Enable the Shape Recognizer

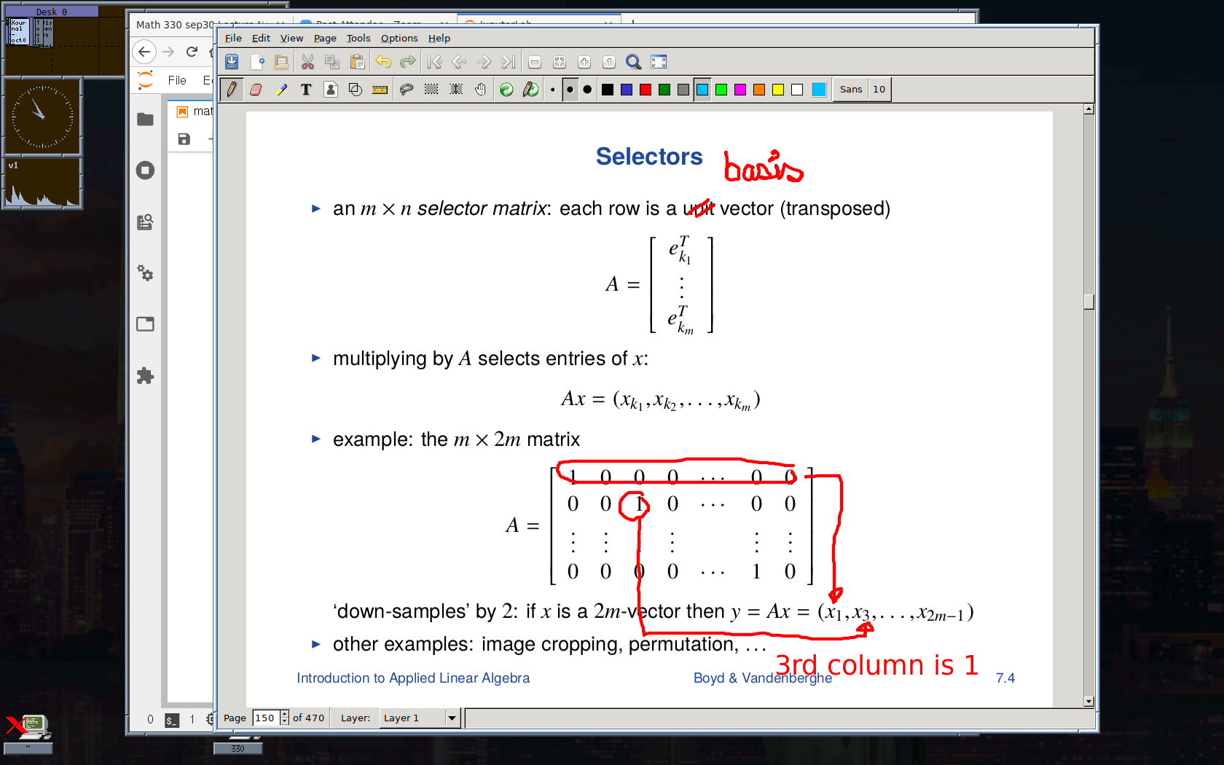tap(355, 89)
